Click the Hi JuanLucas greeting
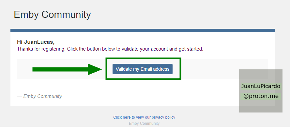This screenshot has height=130, width=290. pyautogui.click(x=36, y=42)
